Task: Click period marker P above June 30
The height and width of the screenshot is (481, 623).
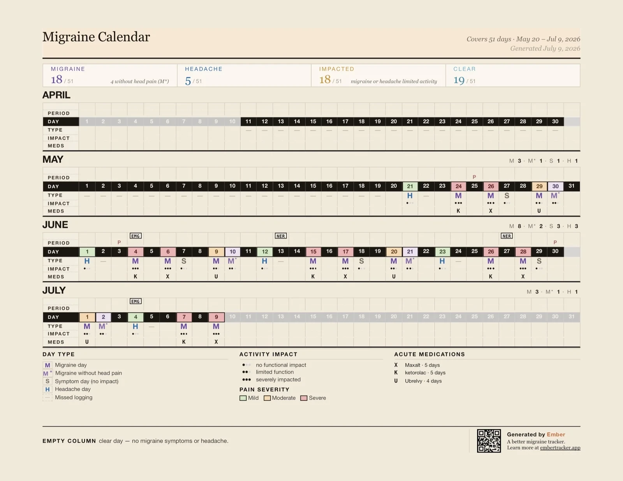Action: 555,242
